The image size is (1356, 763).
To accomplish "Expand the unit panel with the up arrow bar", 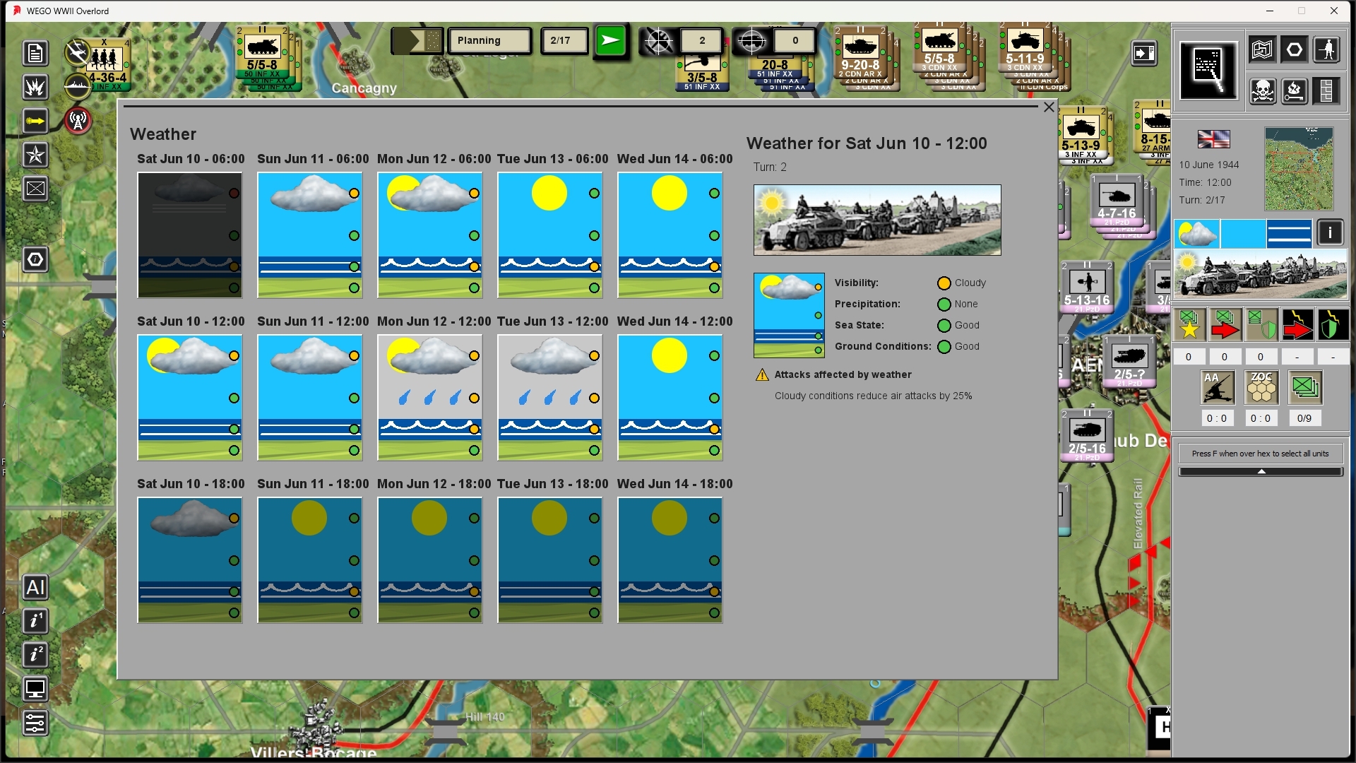I will tap(1261, 472).
